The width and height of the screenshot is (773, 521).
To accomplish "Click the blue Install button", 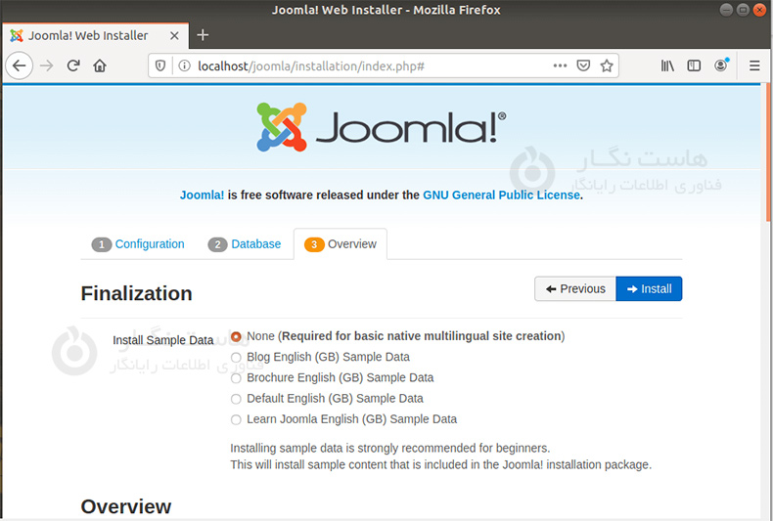I will [x=649, y=288].
